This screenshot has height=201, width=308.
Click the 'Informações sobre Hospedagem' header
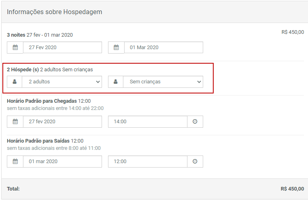pos(54,12)
